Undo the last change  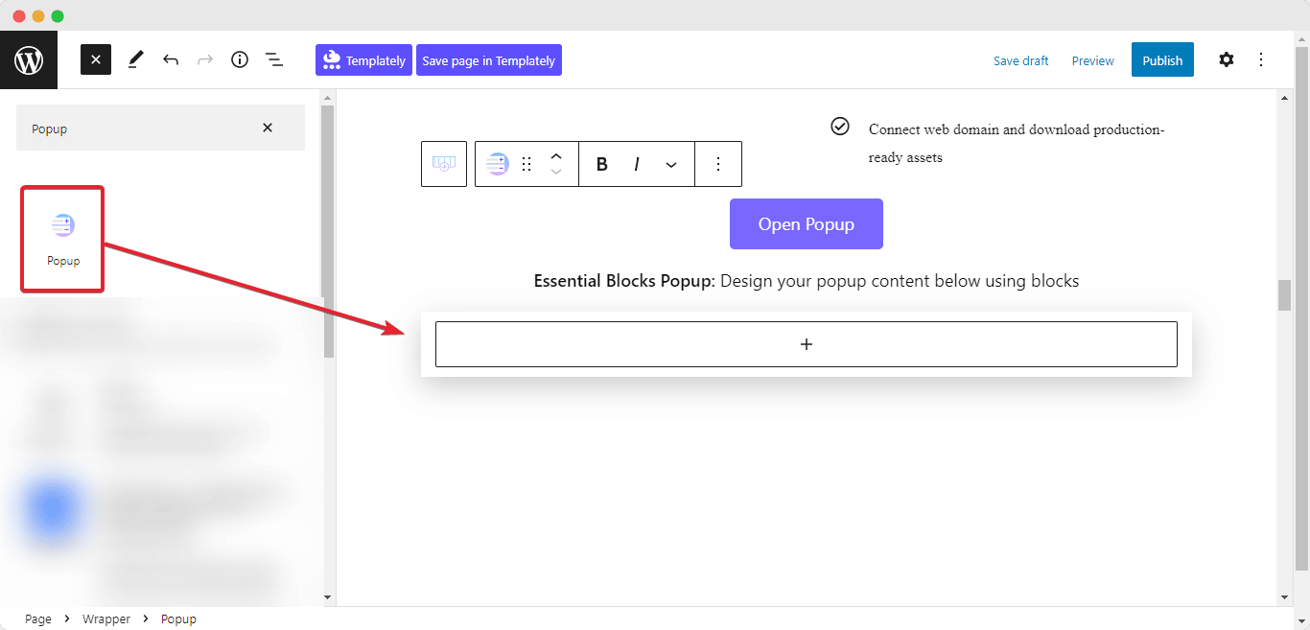click(x=171, y=59)
